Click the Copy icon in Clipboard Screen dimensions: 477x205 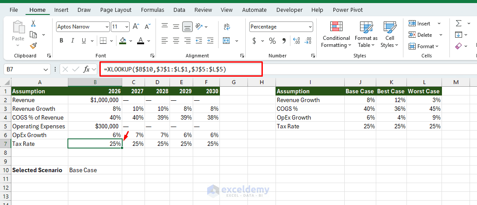33,35
